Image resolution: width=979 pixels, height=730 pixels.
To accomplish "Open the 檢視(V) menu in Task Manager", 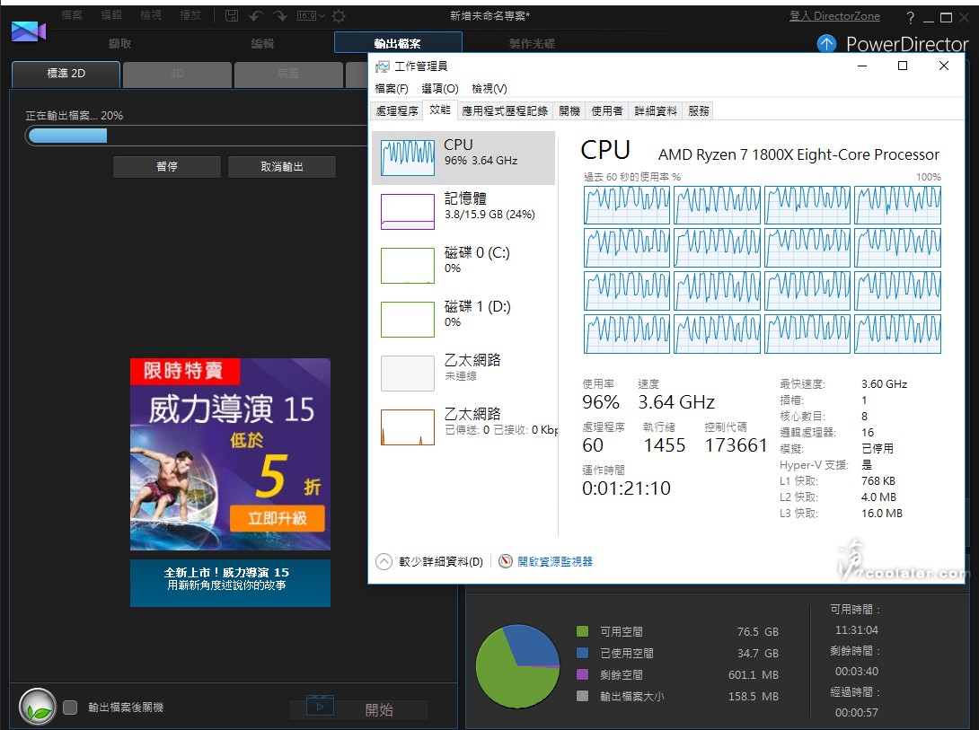I will 489,89.
